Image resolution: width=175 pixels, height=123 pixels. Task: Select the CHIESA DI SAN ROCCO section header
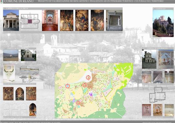156,48
